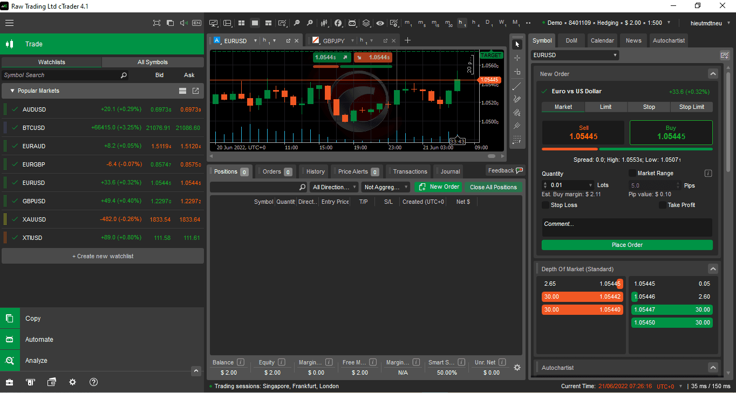Toggle the XAUUSD row checkmark

(x=15, y=219)
